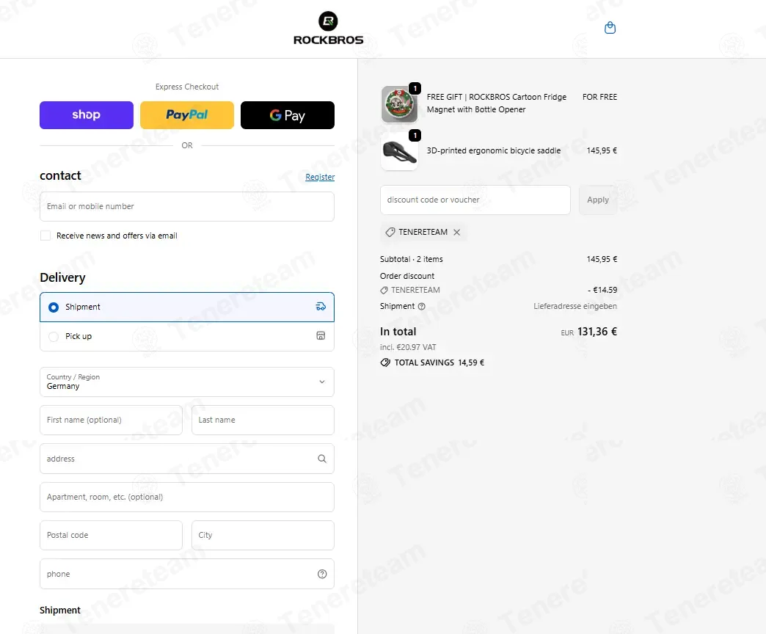Pay with PayPal express checkout
Image resolution: width=766 pixels, height=634 pixels.
click(x=187, y=115)
